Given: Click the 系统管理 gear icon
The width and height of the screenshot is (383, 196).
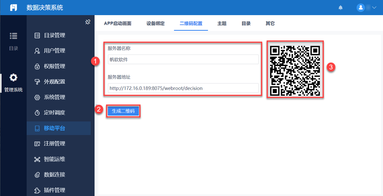Looking at the screenshot, I should [x=37, y=97].
